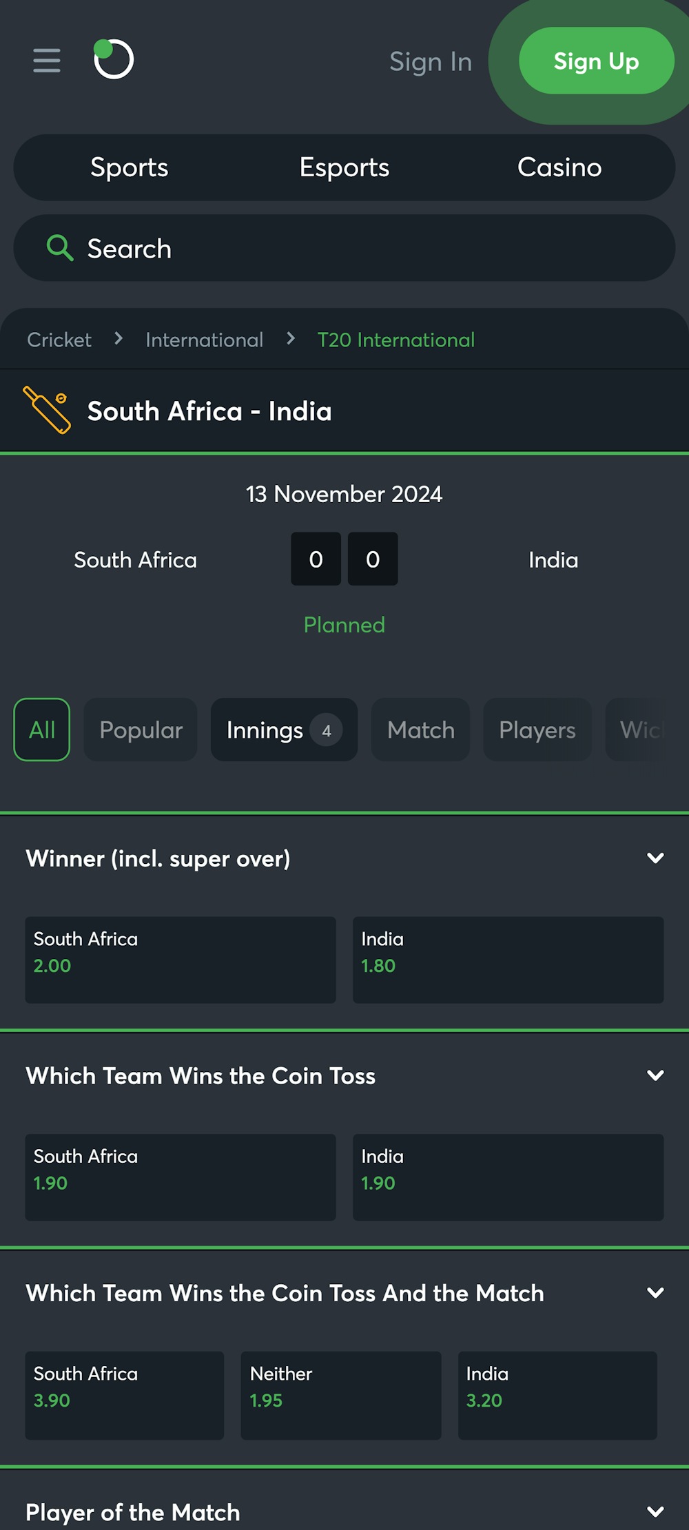Viewport: 689px width, 1530px height.
Task: Select the "Popular" markets filter
Action: point(140,730)
